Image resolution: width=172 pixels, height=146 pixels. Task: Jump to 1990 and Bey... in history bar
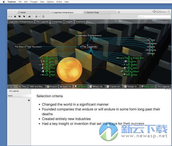(37, 86)
